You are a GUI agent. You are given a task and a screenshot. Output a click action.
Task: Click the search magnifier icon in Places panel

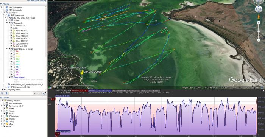point(2,93)
